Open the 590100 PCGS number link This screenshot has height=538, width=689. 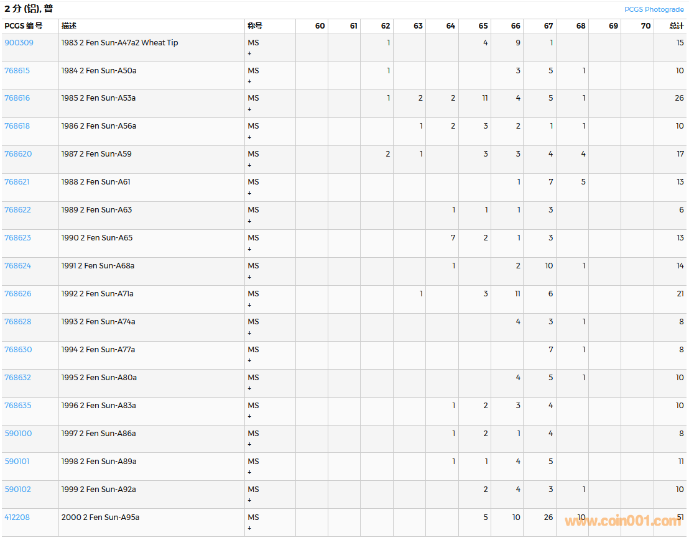18,434
